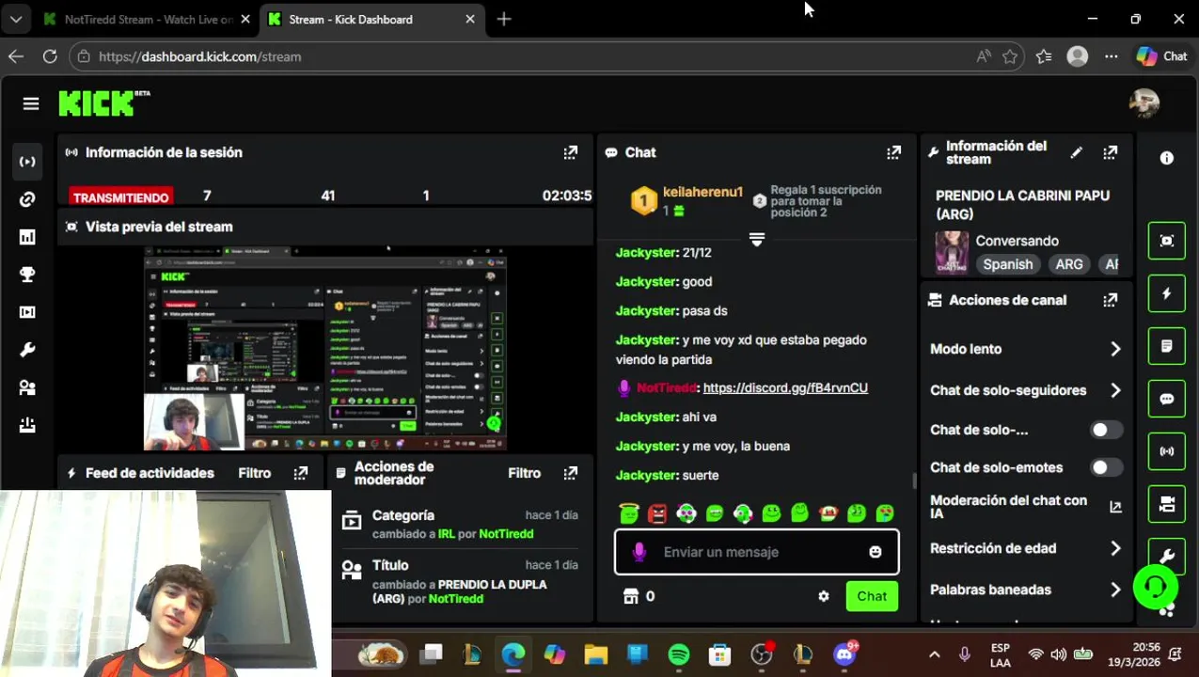This screenshot has height=677, width=1199.
Task: Open the link icon in left sidebar
Action: [27, 199]
